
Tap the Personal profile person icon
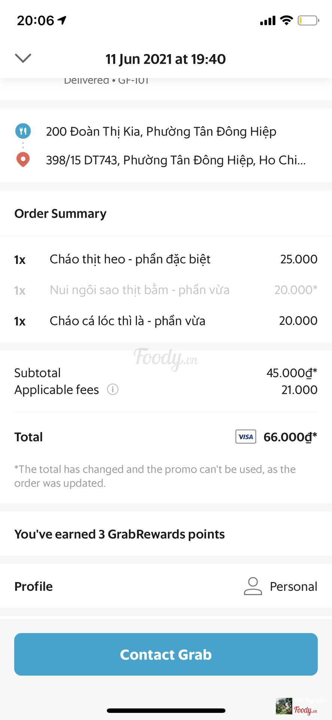(x=253, y=586)
